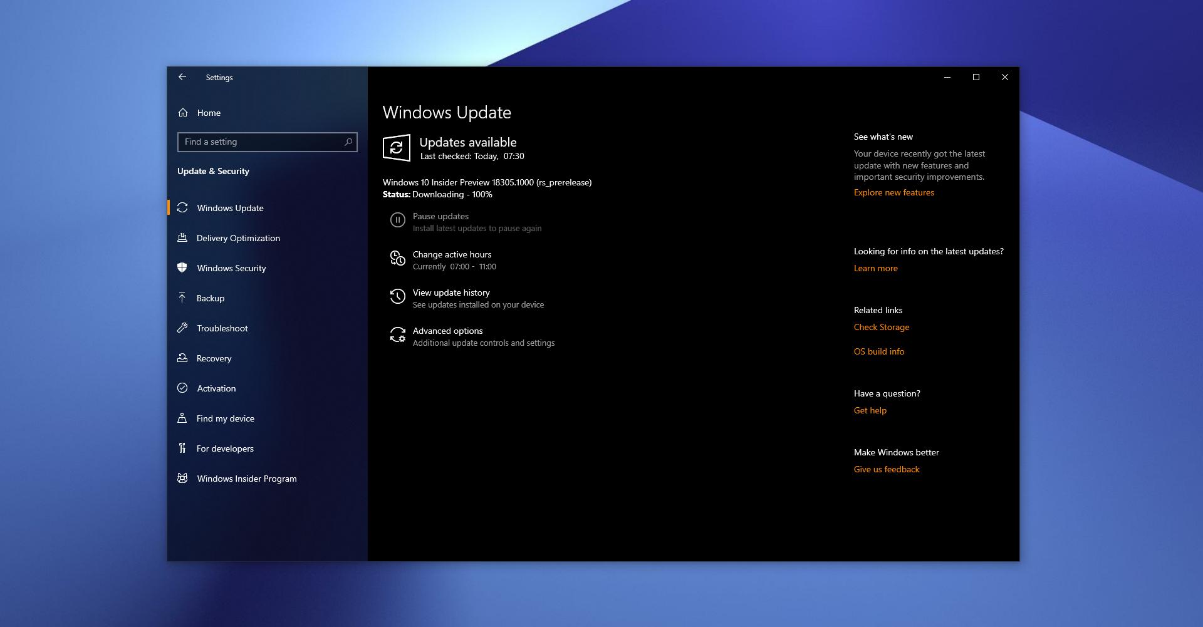
Task: Click the Delivery Optimization icon
Action: pos(182,237)
